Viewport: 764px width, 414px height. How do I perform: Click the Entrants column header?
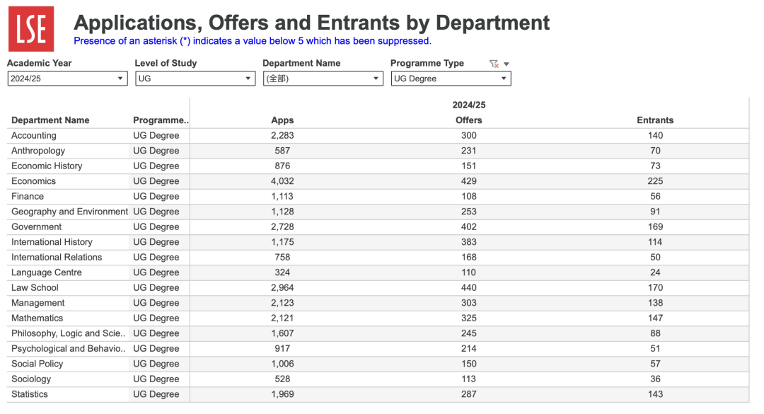[655, 120]
